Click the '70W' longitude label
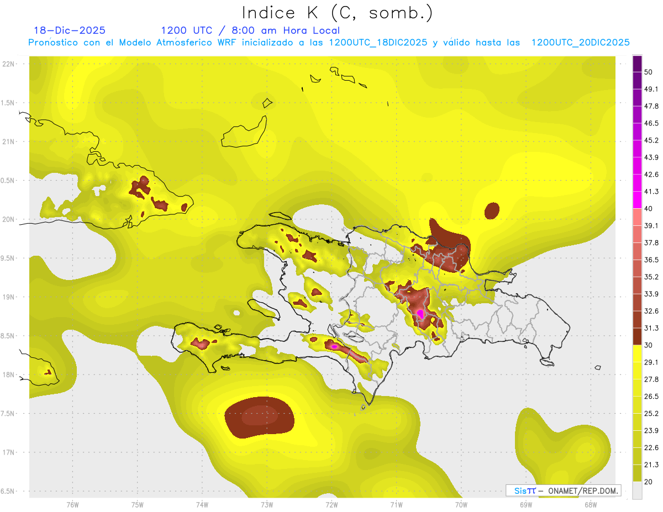The height and width of the screenshot is (512, 663). (x=461, y=504)
